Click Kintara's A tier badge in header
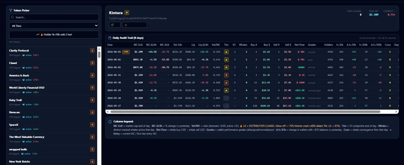Image resolution: width=404 pixels, height=165 pixels. [127, 12]
